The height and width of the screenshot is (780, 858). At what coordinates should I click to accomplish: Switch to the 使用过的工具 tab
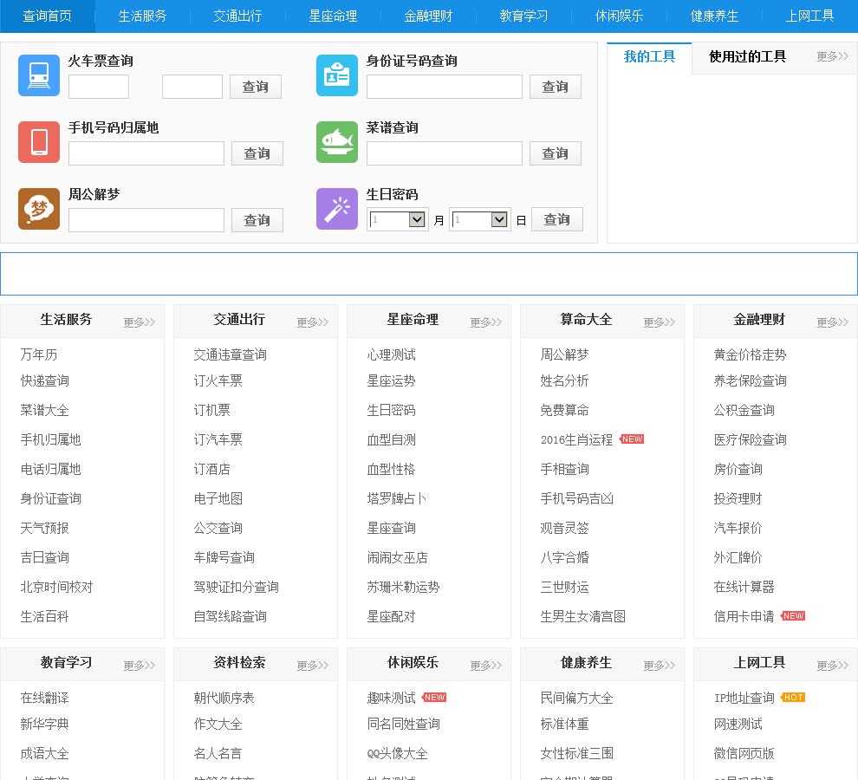tap(747, 57)
